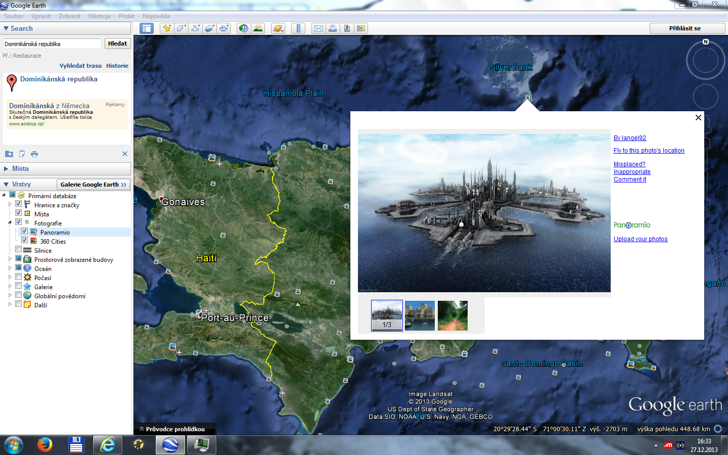The width and height of the screenshot is (728, 455).
Task: Enable Globální povědomí layer checkbox
Action: pos(19,295)
